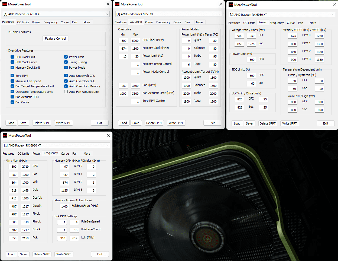Select Features tab in Power window
This screenshot has height=261, width=338.
point(234,23)
